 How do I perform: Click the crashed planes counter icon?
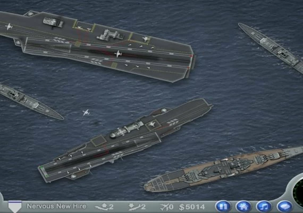click(x=164, y=207)
